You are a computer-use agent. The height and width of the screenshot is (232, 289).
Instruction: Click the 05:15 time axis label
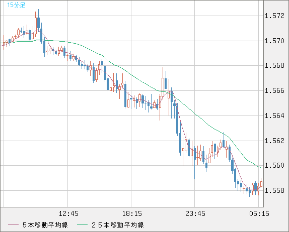coord(259,213)
